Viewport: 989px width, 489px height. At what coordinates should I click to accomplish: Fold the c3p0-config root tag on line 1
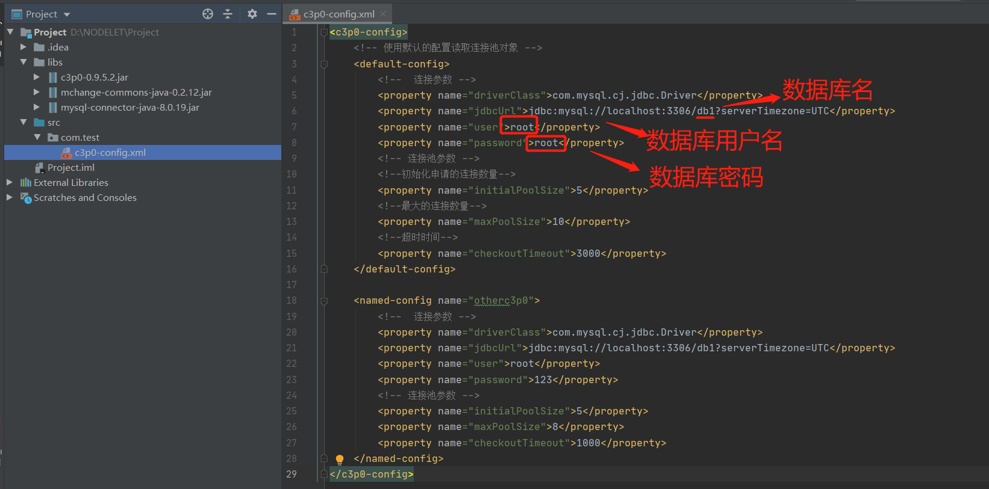pyautogui.click(x=324, y=32)
